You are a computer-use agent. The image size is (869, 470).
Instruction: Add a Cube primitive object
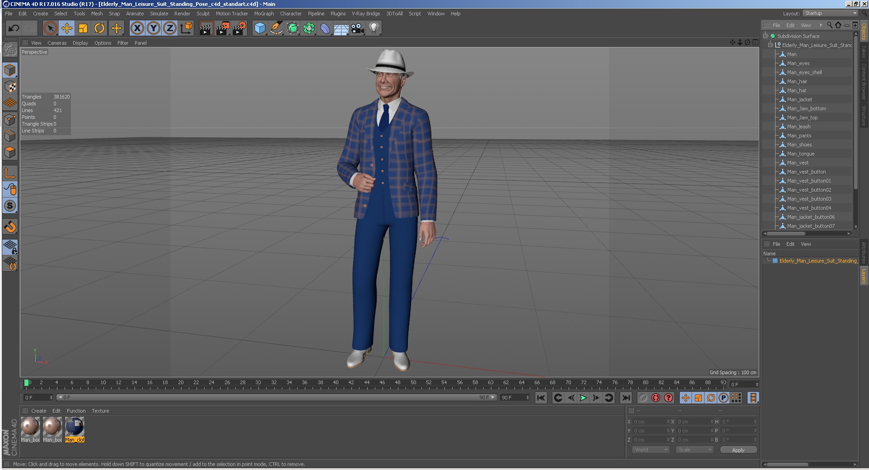[260, 28]
